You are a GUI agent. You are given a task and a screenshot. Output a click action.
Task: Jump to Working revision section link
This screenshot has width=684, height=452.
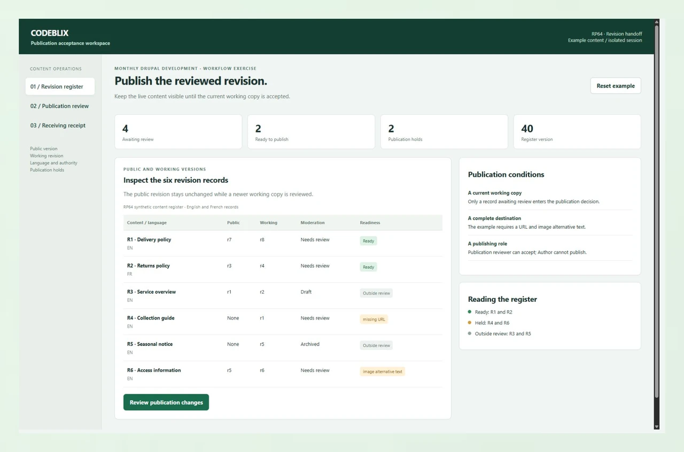click(46, 155)
